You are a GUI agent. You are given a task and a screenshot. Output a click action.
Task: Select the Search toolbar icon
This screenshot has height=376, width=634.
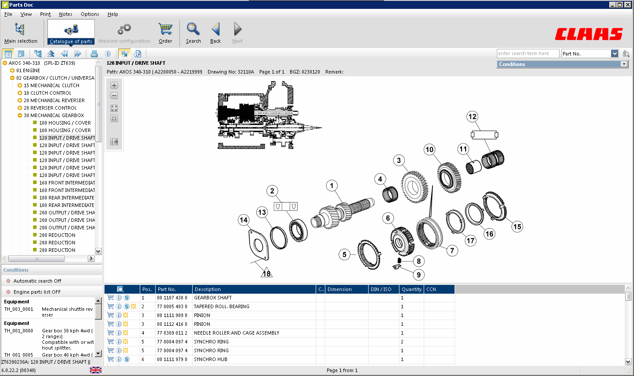[193, 32]
